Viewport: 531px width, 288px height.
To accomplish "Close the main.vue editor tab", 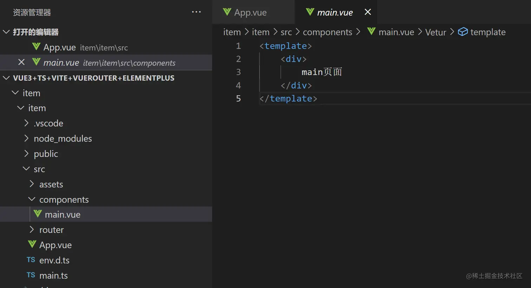I will (368, 12).
